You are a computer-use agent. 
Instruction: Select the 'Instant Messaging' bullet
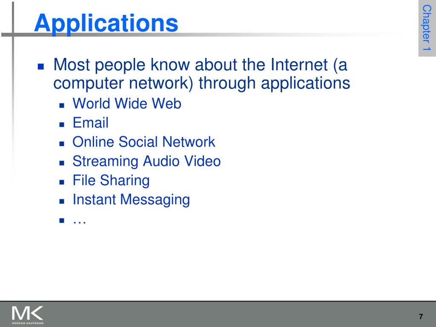coord(131,200)
